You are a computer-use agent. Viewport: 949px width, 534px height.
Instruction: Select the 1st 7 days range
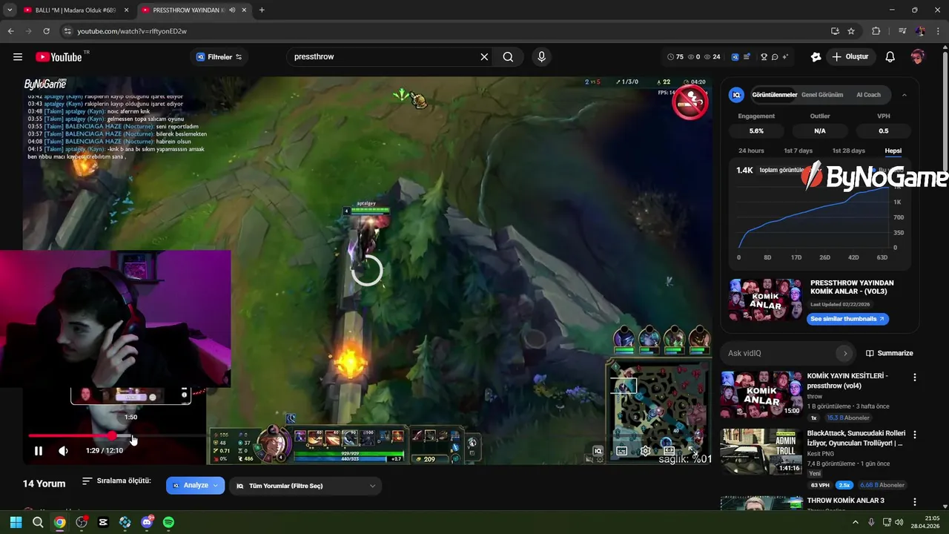(798, 151)
